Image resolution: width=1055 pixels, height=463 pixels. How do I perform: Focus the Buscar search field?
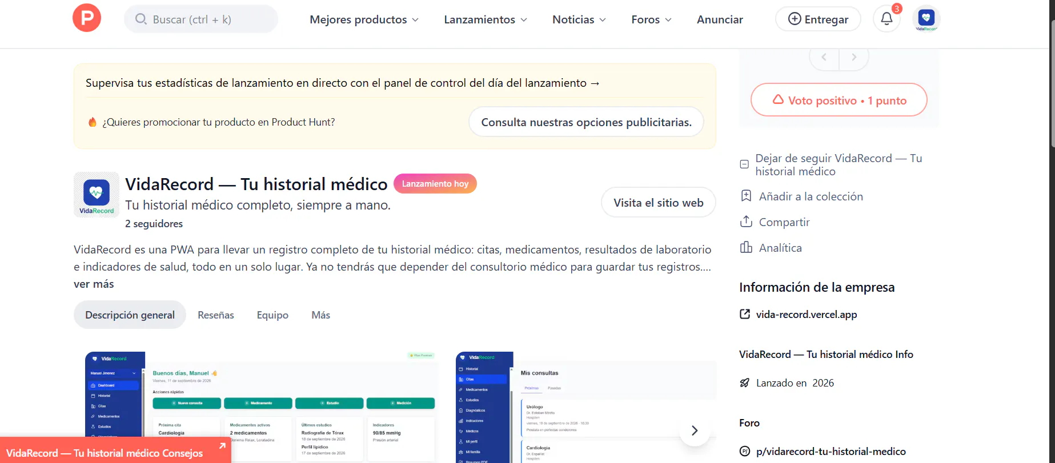201,19
